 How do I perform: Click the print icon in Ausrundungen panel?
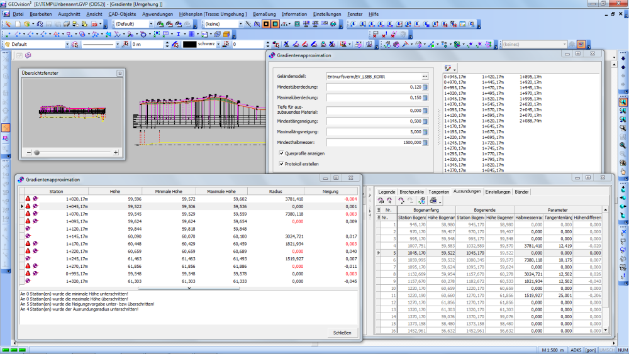[433, 200]
